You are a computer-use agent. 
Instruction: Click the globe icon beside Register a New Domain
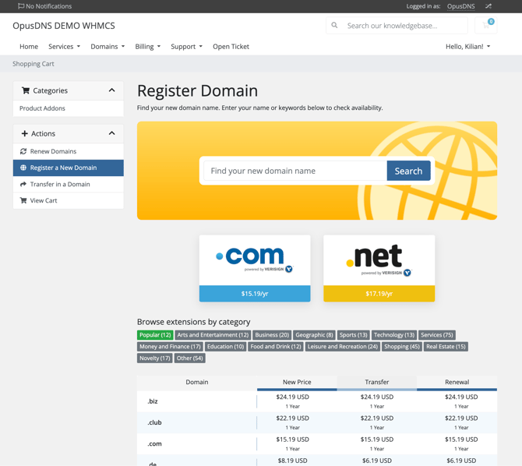point(23,168)
